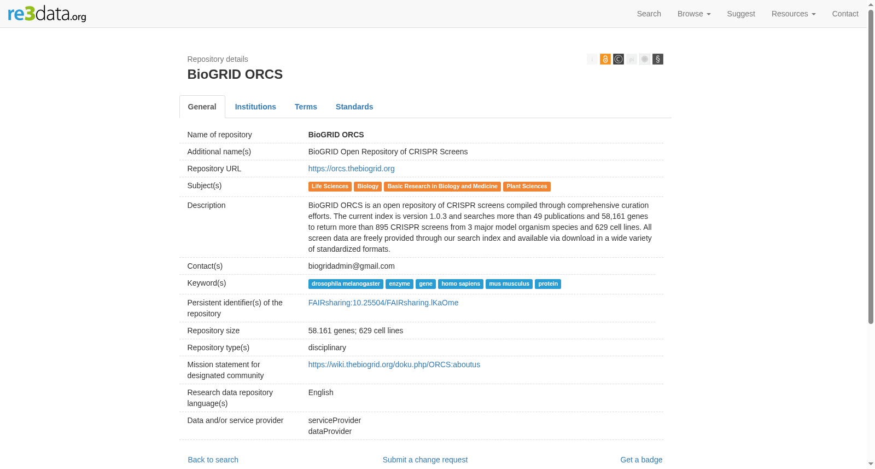Click the contact email biogridadmin@gmail.com
This screenshot has height=469, width=875.
tap(351, 266)
